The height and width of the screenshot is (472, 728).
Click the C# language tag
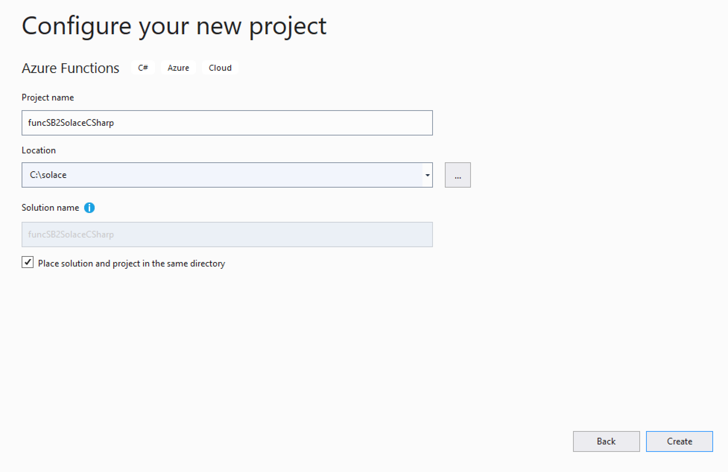[x=143, y=68]
